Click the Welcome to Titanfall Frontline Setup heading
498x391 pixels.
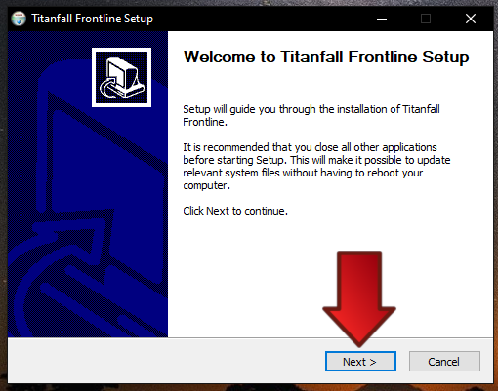coord(326,58)
